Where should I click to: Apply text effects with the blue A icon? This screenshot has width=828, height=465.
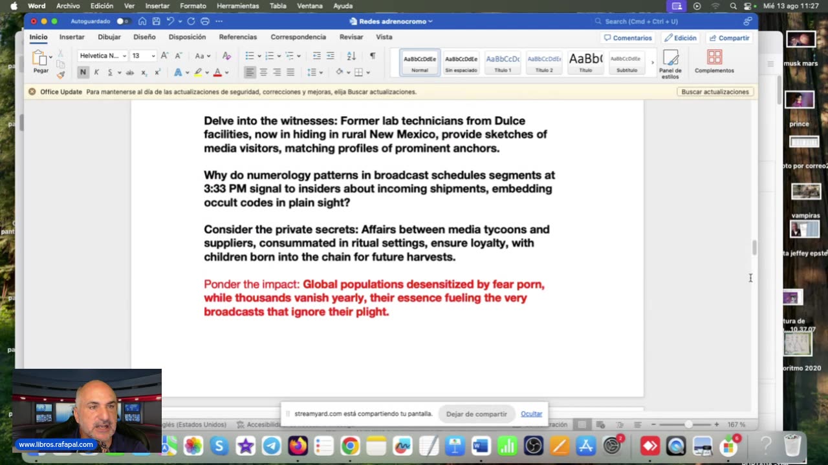(178, 72)
